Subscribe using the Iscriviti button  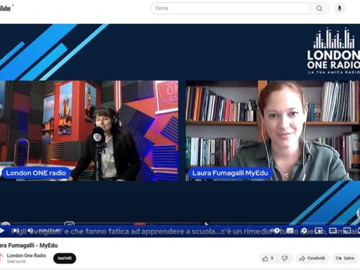(x=65, y=258)
